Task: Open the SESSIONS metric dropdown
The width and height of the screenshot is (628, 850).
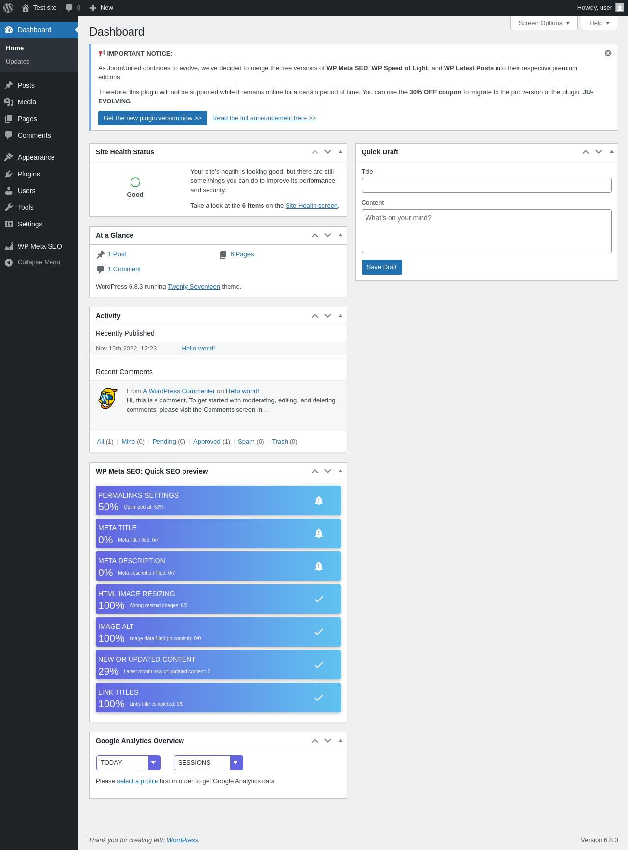Action: tap(208, 763)
